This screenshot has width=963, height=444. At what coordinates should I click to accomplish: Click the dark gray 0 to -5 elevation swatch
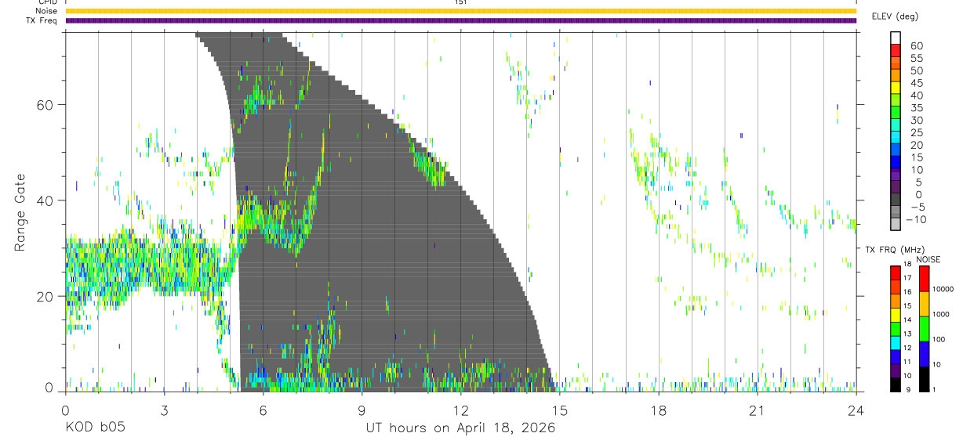point(896,200)
